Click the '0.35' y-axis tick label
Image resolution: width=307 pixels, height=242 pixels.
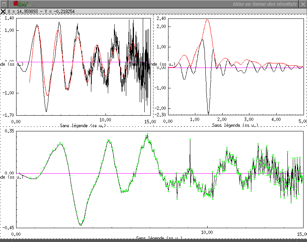9,131
